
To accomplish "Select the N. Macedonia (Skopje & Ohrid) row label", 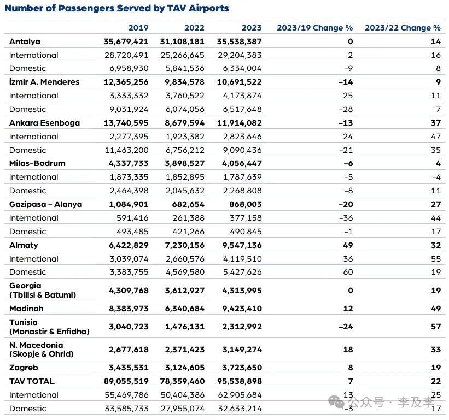I will pos(42,350).
